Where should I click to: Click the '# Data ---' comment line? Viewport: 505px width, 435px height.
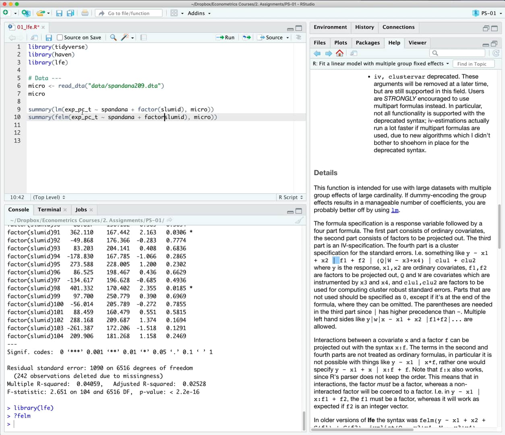45,78
